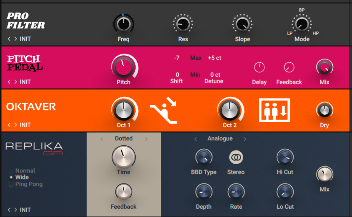Select previous preset in Pro Filter

click(x=9, y=39)
